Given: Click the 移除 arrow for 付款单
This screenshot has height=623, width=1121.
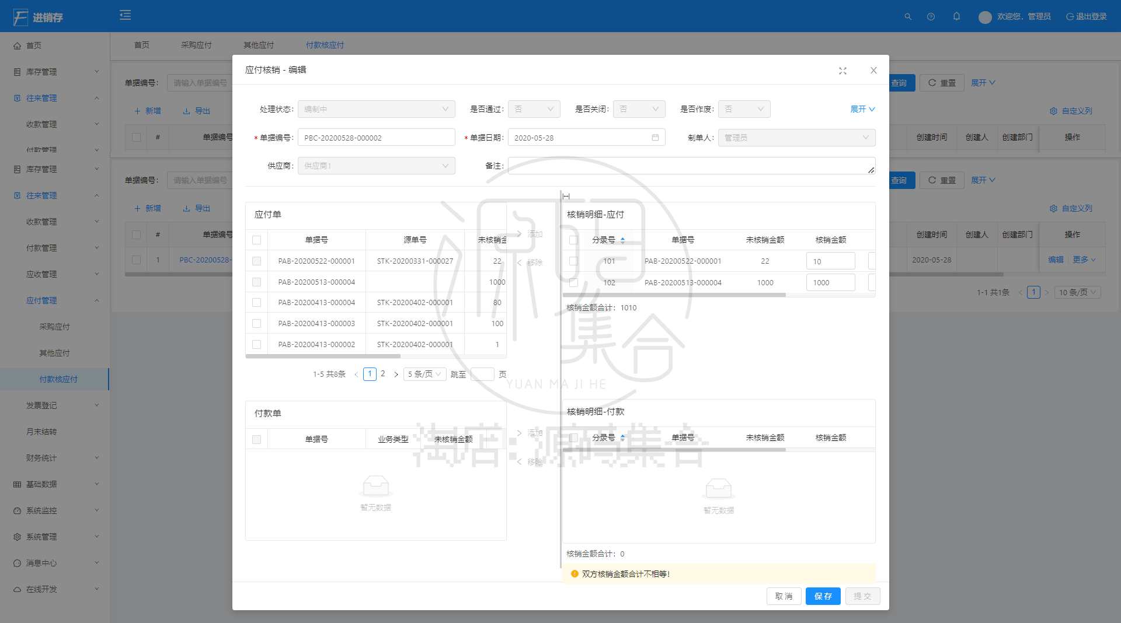Looking at the screenshot, I should click(x=530, y=462).
